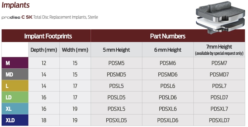Select the teal XL size swatch
Image resolution: width=248 pixels, height=127 pixels.
(x=15, y=109)
